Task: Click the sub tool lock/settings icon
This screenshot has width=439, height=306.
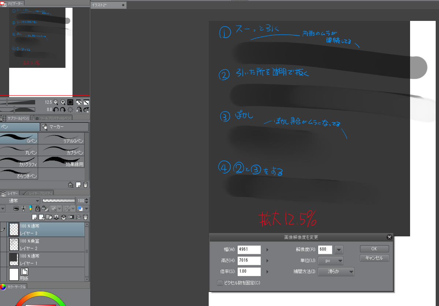Action: (71, 185)
